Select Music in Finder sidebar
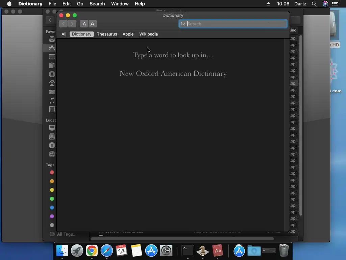The width and height of the screenshot is (346, 260). point(52,101)
